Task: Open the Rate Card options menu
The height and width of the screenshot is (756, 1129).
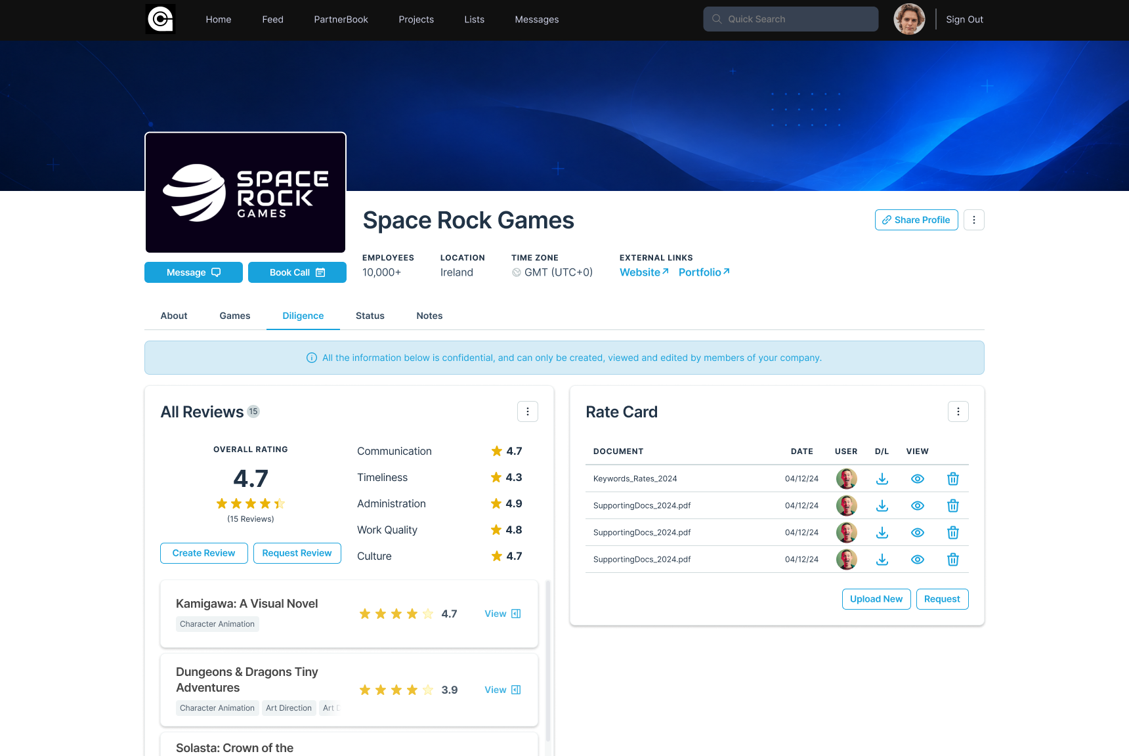Action: (958, 411)
